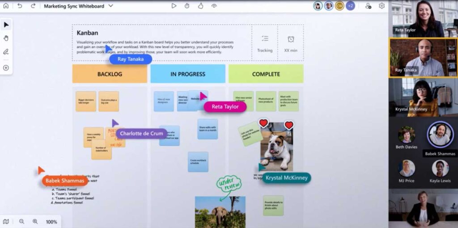Open the +2 additional participants badge
This screenshot has height=228, width=458.
tap(350, 6)
